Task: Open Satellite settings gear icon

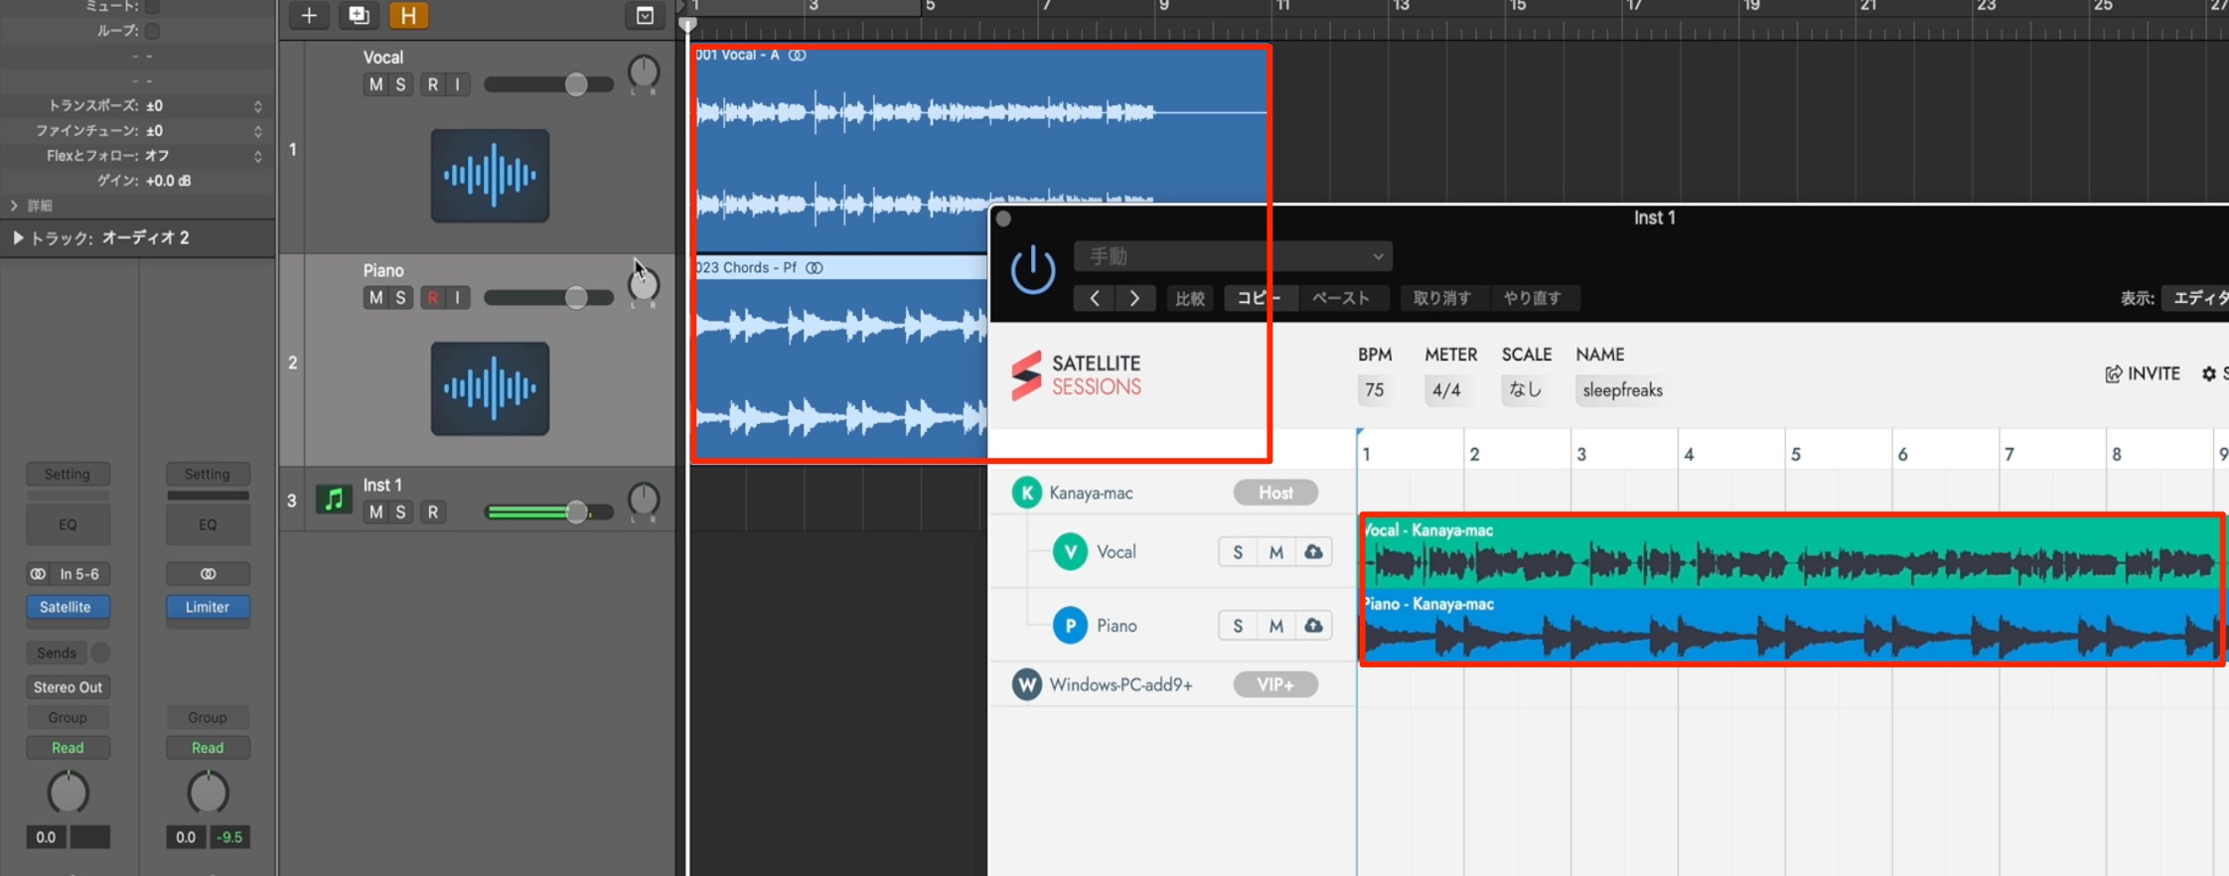Action: [2209, 373]
